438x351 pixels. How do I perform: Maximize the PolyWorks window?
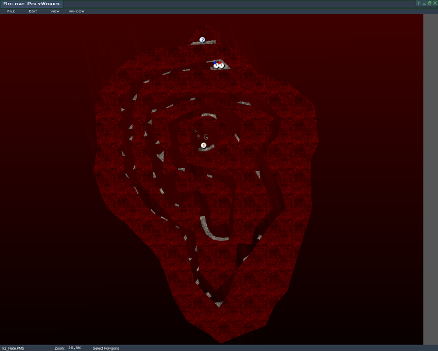[x=429, y=4]
